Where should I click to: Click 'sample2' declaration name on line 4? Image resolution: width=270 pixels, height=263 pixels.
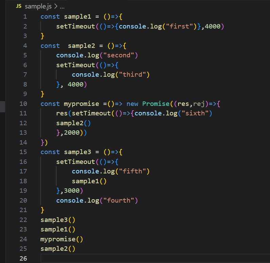(x=81, y=46)
